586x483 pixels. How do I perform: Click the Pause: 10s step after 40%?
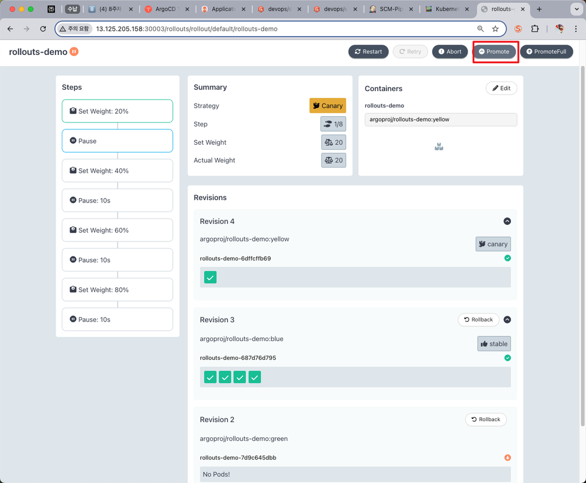click(117, 200)
